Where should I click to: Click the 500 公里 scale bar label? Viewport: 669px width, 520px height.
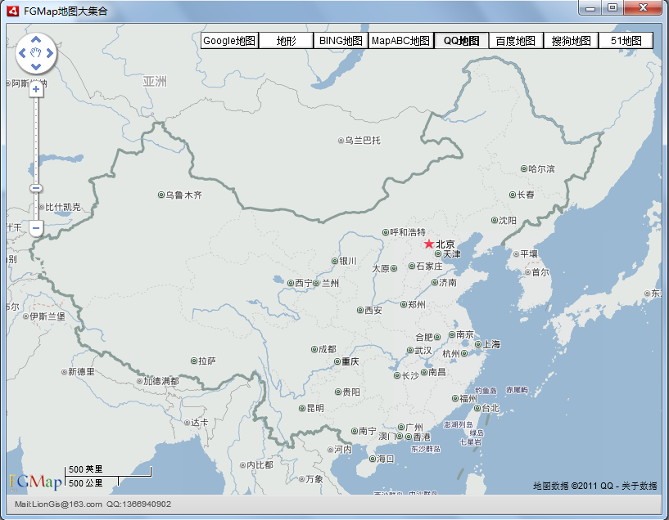click(x=86, y=483)
